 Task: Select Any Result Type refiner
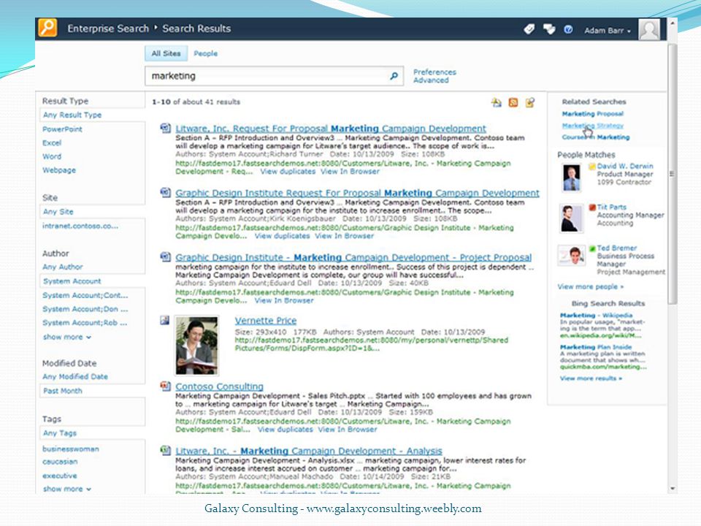click(72, 115)
